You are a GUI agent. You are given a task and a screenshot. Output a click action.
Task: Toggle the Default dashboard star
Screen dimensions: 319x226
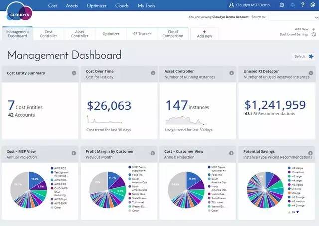pyautogui.click(x=311, y=57)
